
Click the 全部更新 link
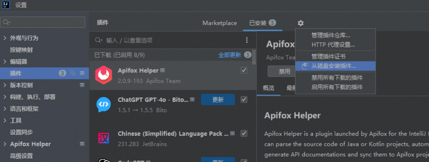pyautogui.click(x=230, y=55)
